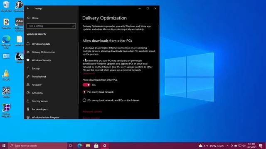Click the network tray icon
266x149 pixels.
[x=240, y=146]
